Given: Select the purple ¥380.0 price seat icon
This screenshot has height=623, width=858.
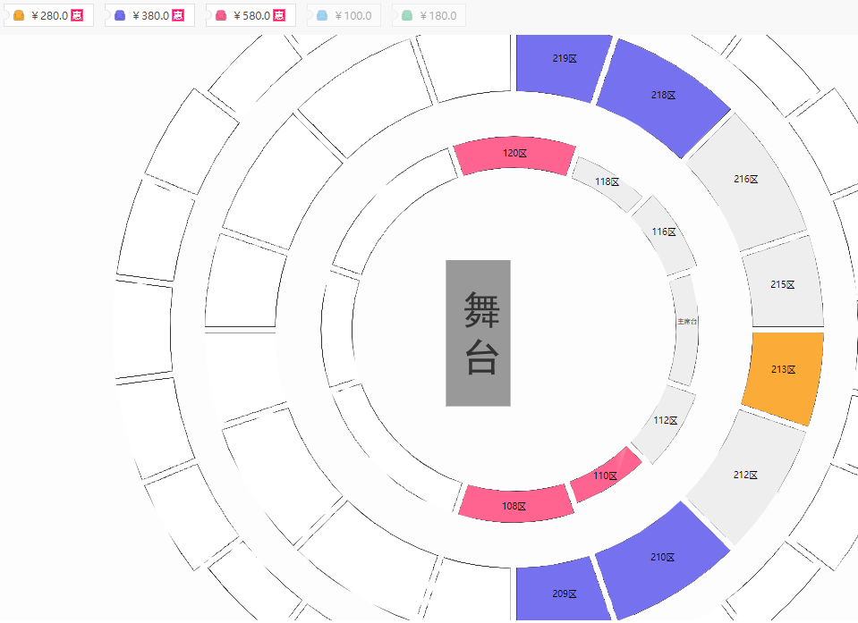Looking at the screenshot, I should coord(120,16).
